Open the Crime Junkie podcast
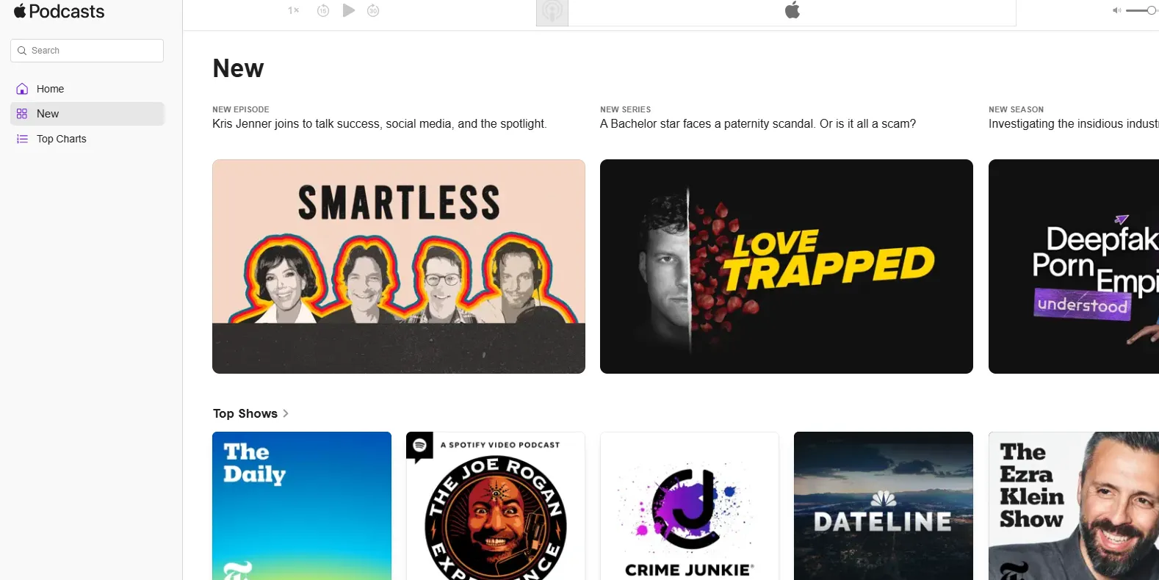The height and width of the screenshot is (580, 1159). coord(690,506)
